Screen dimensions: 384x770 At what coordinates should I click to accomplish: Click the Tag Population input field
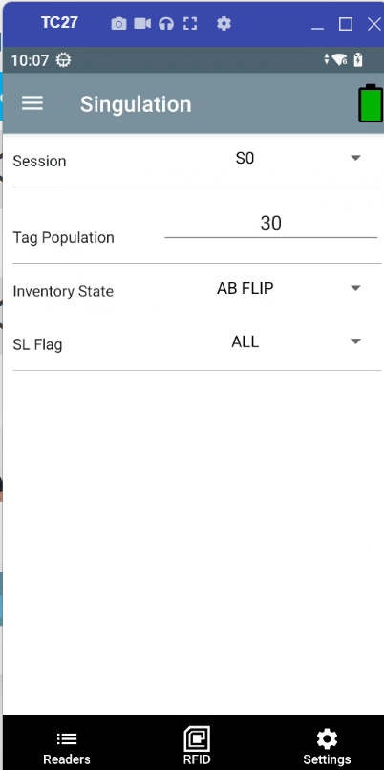tap(270, 224)
